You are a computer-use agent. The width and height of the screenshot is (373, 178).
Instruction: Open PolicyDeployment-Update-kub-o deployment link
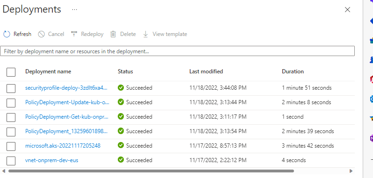pos(67,102)
